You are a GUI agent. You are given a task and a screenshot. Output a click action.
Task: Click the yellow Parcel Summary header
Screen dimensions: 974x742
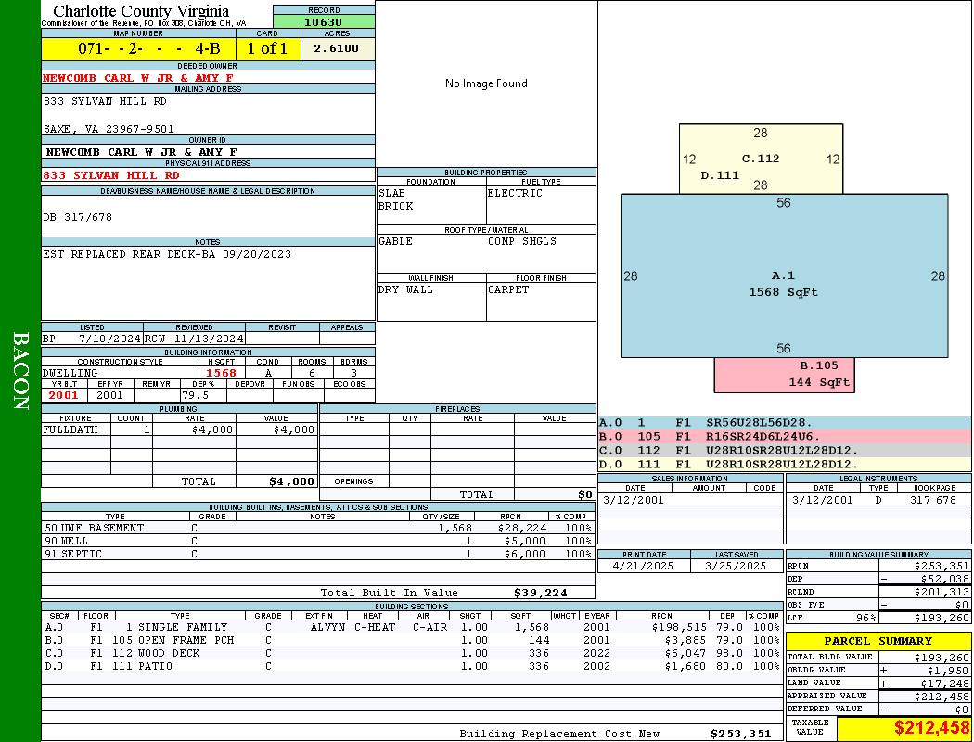point(878,641)
